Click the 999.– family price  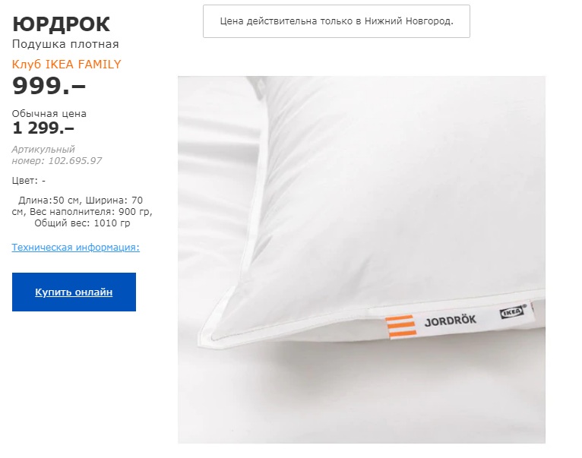(49, 86)
